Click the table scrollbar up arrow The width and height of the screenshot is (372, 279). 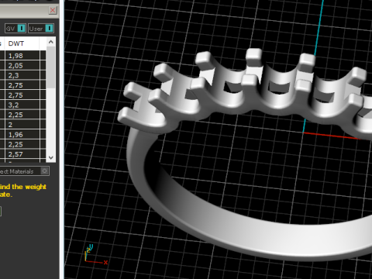click(51, 42)
